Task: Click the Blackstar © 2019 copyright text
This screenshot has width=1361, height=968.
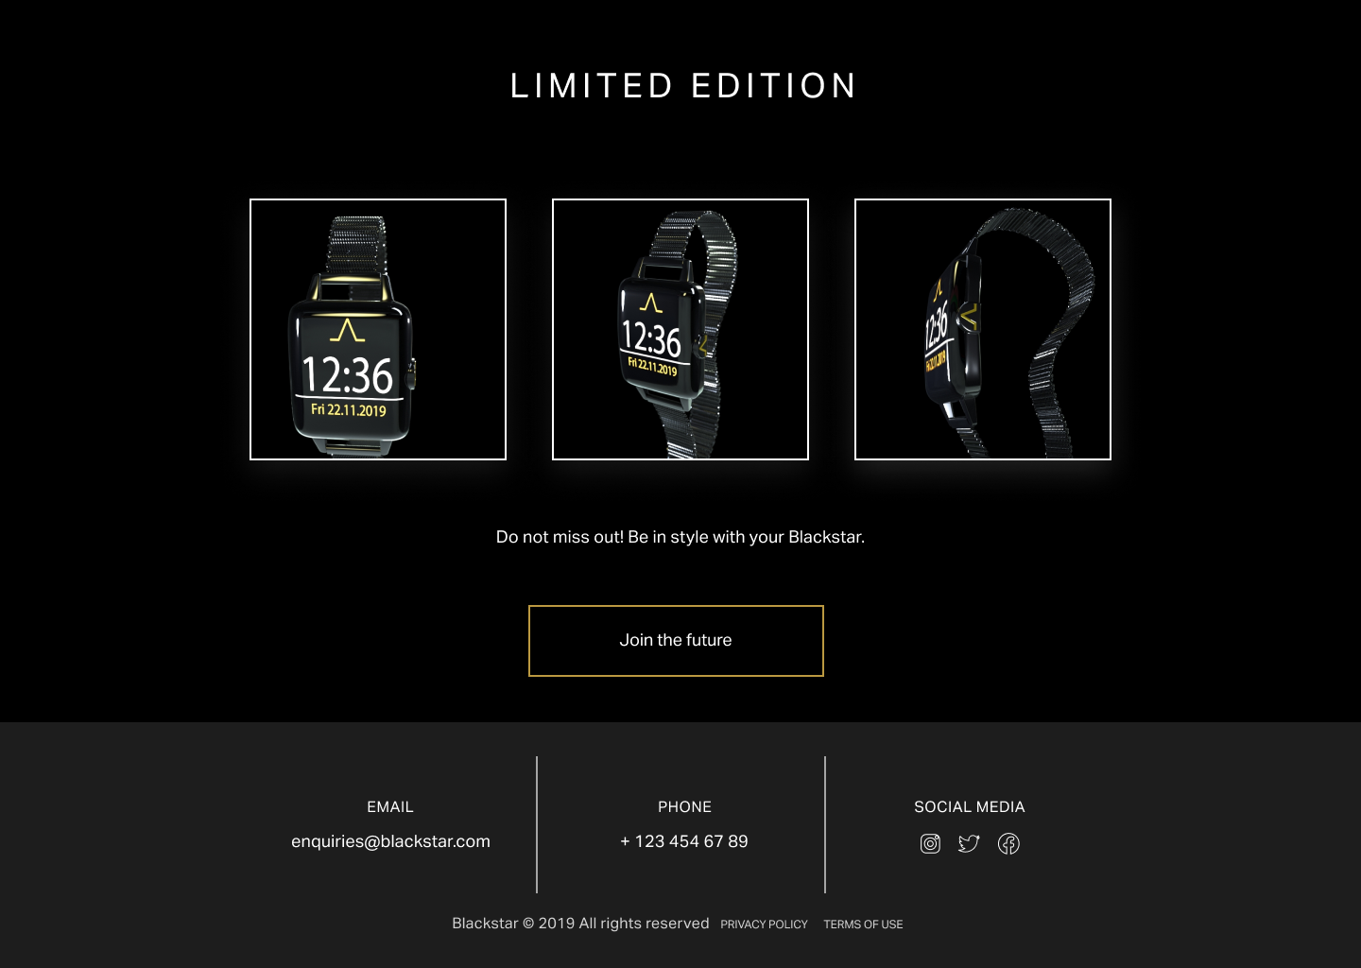Action: click(580, 924)
